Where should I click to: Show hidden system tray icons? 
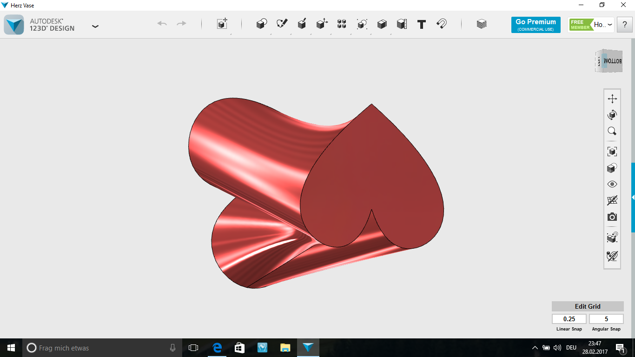pos(535,348)
